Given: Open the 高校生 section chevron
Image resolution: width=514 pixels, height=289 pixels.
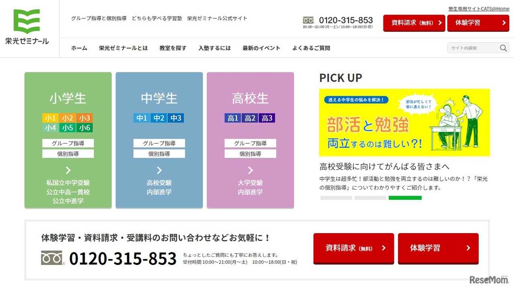Looking at the screenshot, I should (x=250, y=170).
